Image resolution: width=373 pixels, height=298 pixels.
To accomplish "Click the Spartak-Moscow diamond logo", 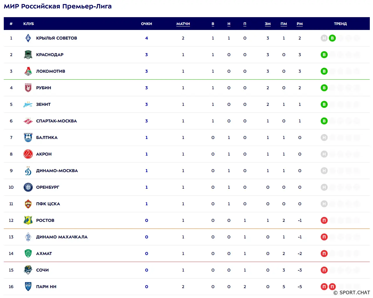I will (x=28, y=121).
